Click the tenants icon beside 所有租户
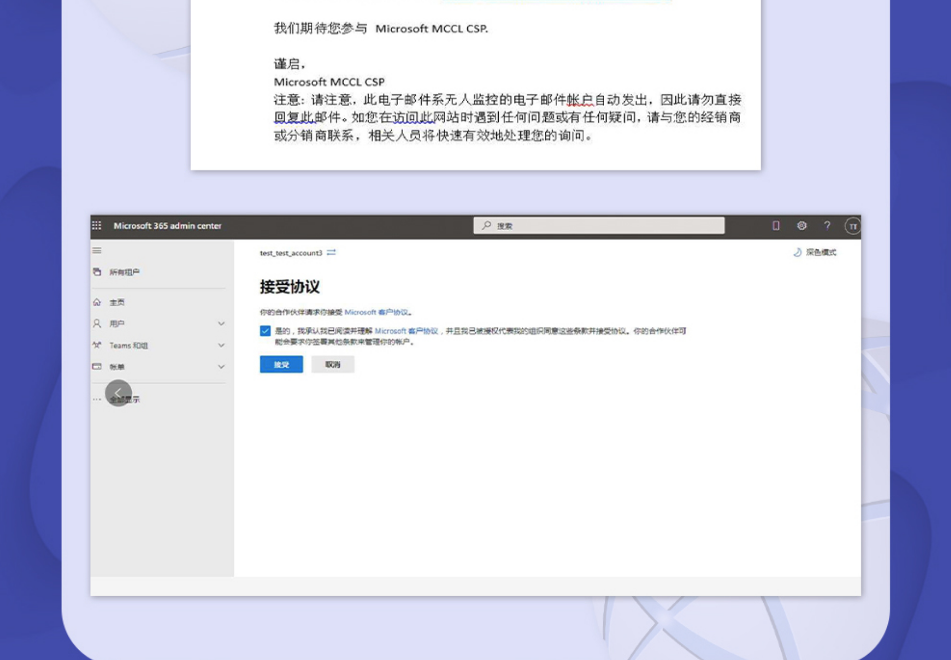951x660 pixels. [x=97, y=272]
